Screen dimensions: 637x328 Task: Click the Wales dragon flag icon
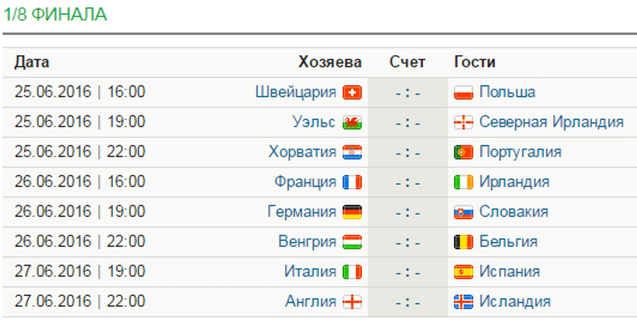coord(352,123)
